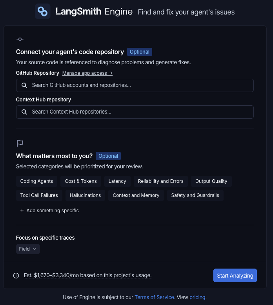Expand the Field dropdown chevron arrow
Viewport: 273px width, 305px height.
(35, 249)
